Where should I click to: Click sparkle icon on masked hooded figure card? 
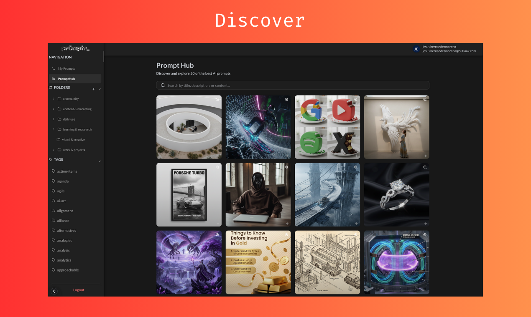[287, 223]
